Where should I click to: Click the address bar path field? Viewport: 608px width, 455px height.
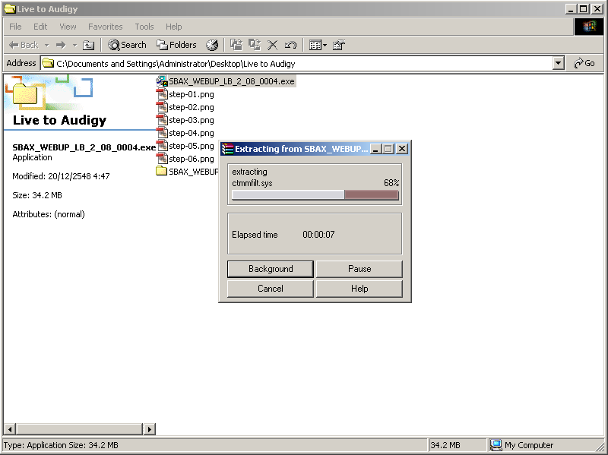pos(296,63)
